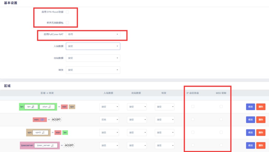The image size is (269, 152).
Task: Check the 丢弃无效数据包 option
Action: 67,23
